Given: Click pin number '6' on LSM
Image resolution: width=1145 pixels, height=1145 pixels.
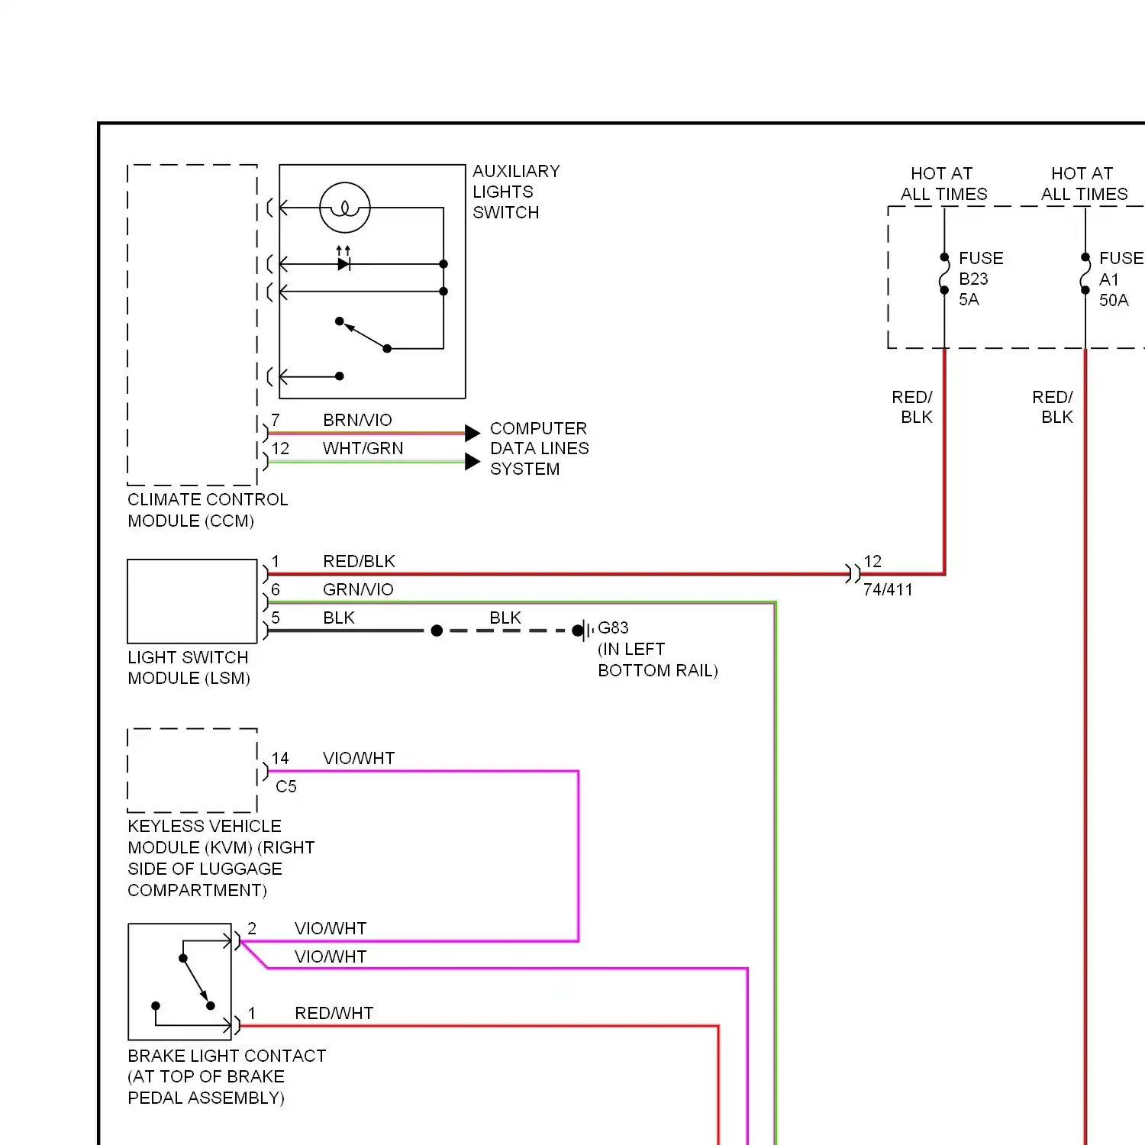Looking at the screenshot, I should pos(276,589).
